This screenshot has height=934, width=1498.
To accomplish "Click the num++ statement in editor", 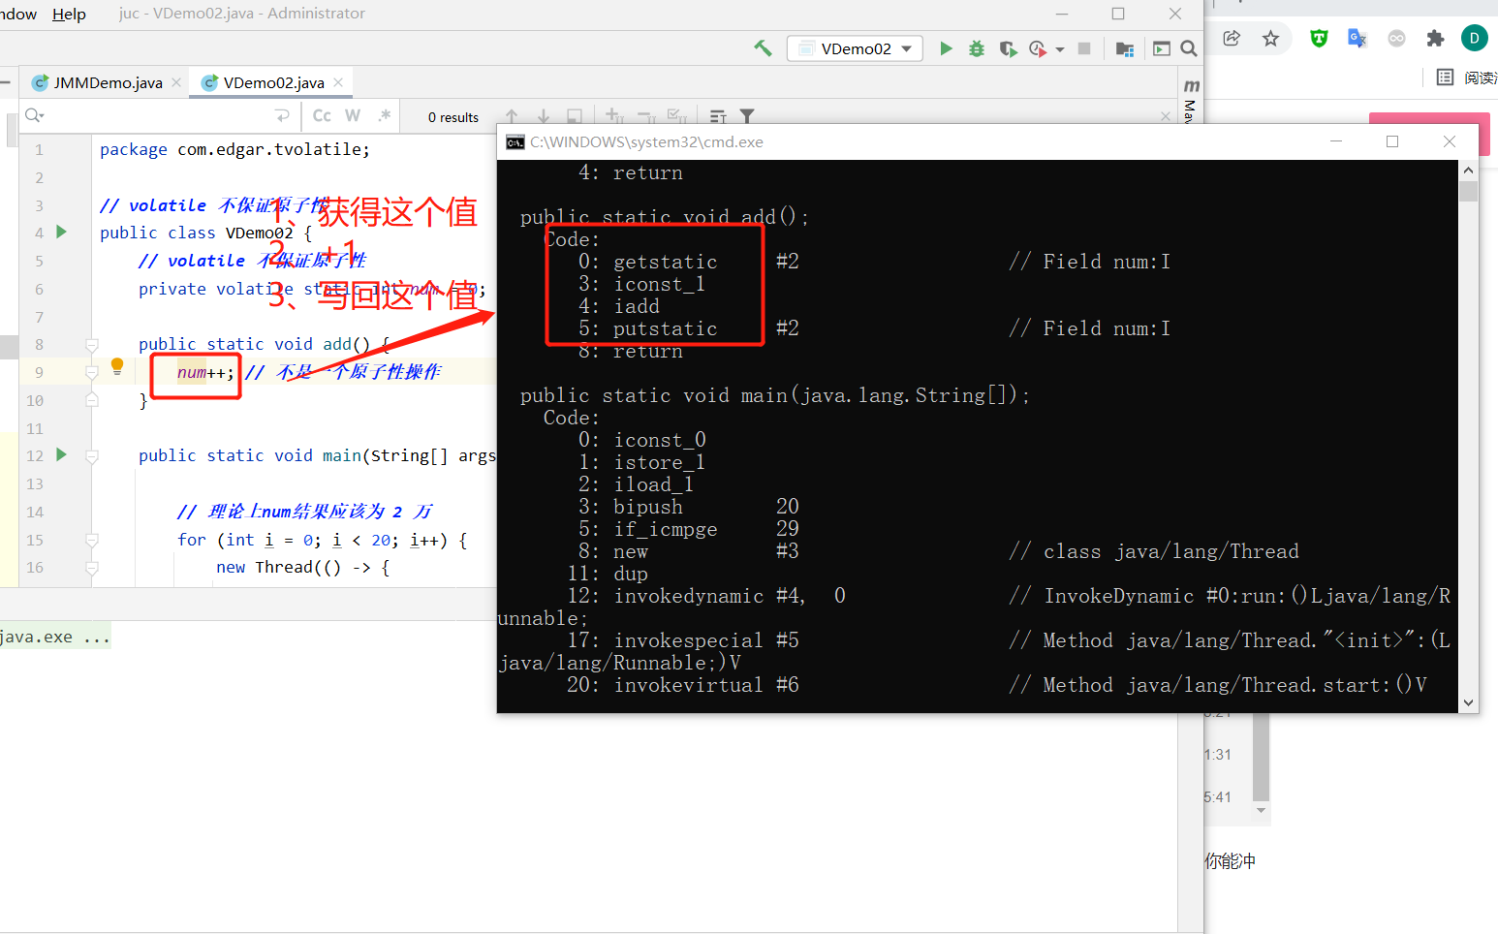I will coord(205,372).
